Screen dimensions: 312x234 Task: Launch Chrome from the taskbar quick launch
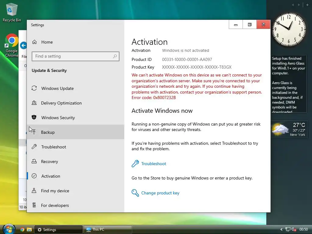22,229
